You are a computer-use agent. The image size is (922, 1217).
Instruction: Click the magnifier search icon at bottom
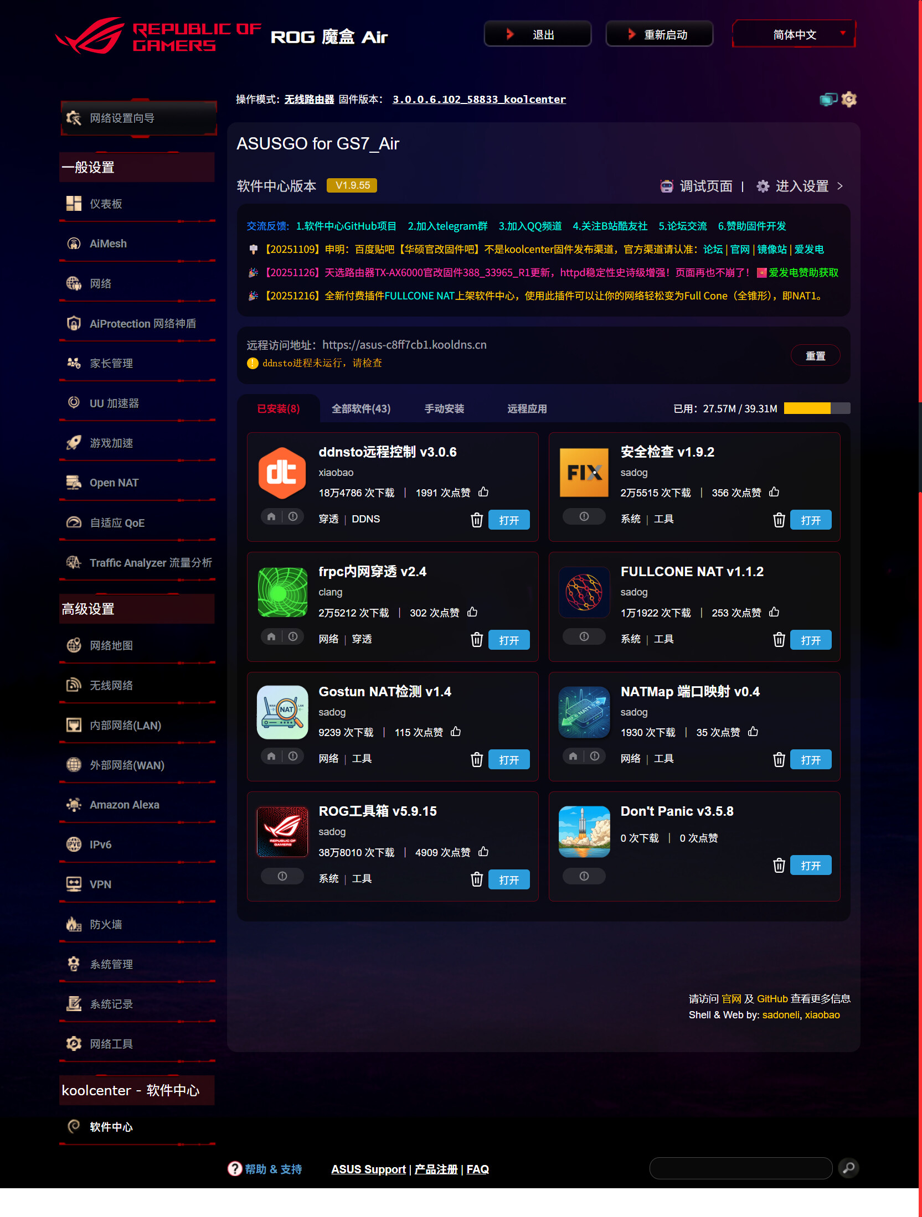(x=848, y=1168)
